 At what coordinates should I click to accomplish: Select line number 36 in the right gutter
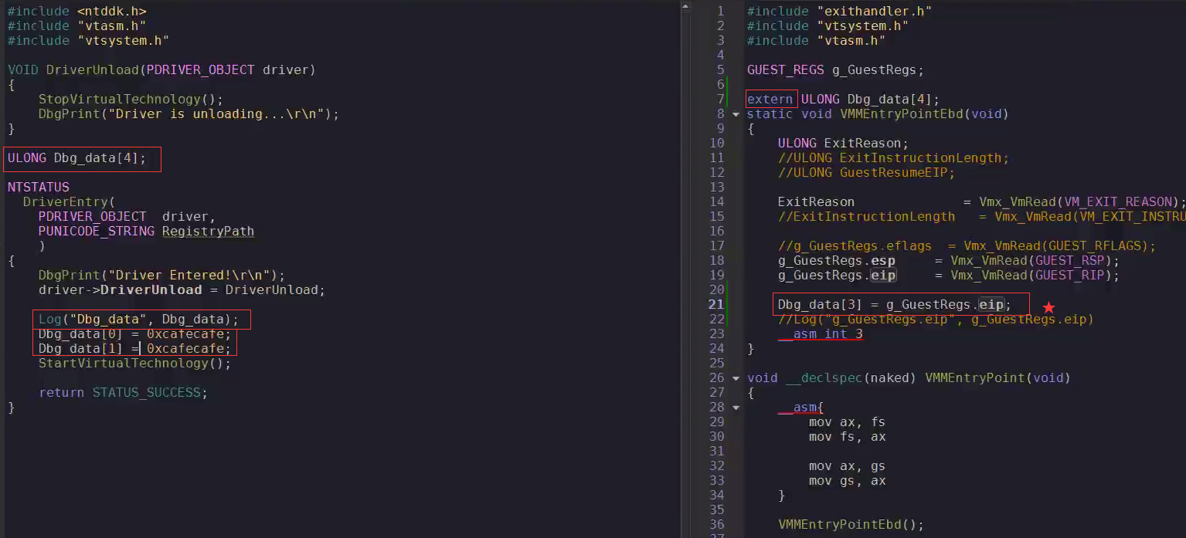[x=716, y=525]
